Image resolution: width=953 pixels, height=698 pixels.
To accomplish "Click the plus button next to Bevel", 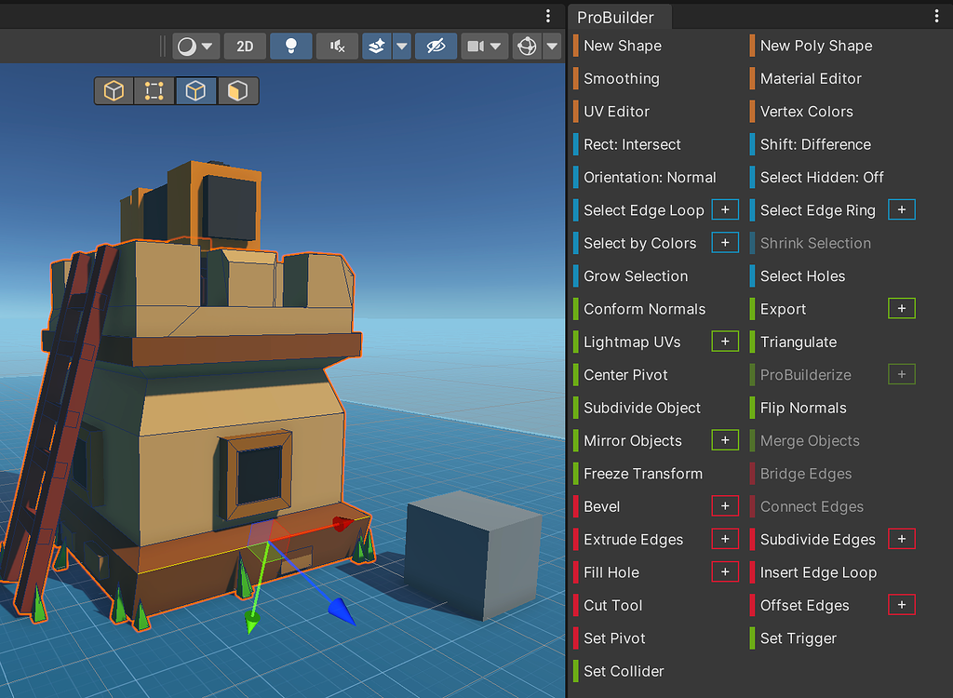I will (x=725, y=505).
